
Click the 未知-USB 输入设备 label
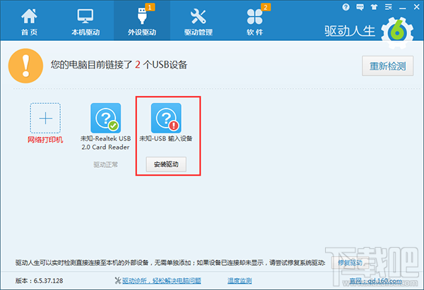pos(166,138)
